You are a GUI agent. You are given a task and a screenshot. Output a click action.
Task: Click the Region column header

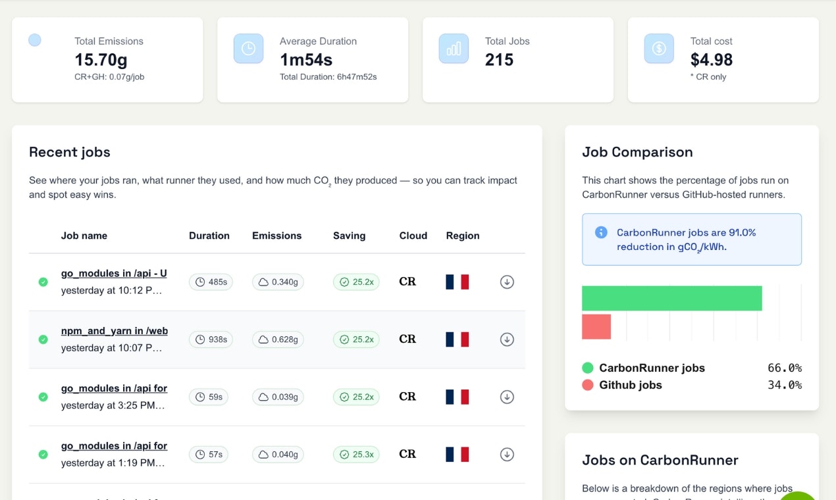(x=463, y=236)
